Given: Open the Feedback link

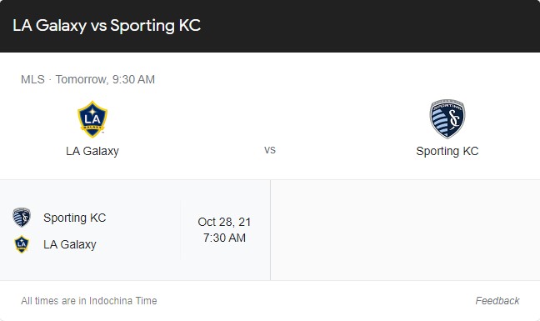Looking at the screenshot, I should [497, 301].
